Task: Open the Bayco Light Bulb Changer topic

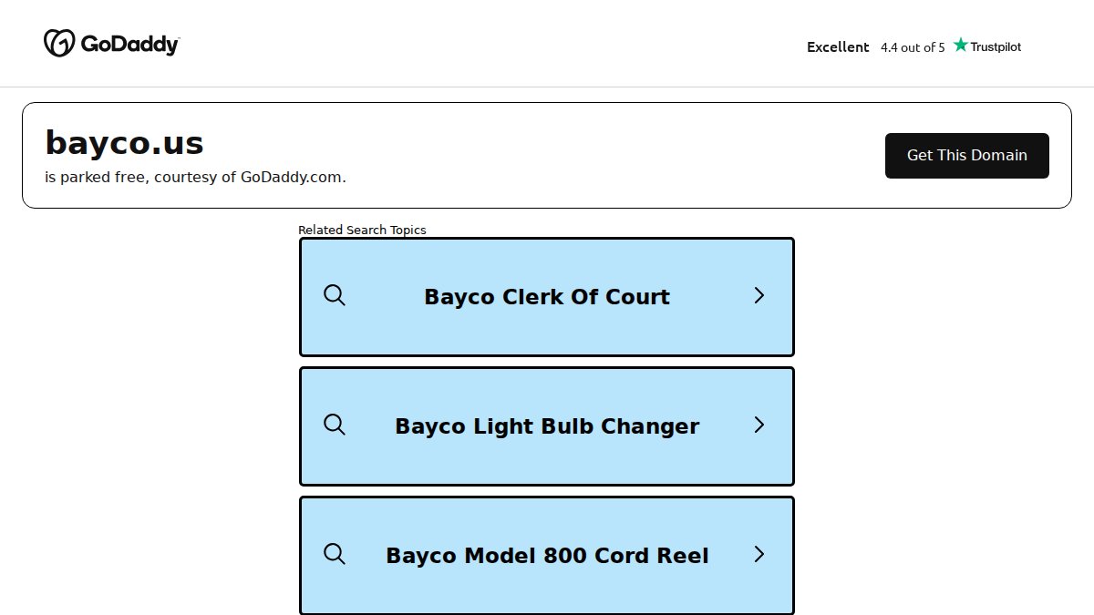Action: tap(547, 426)
